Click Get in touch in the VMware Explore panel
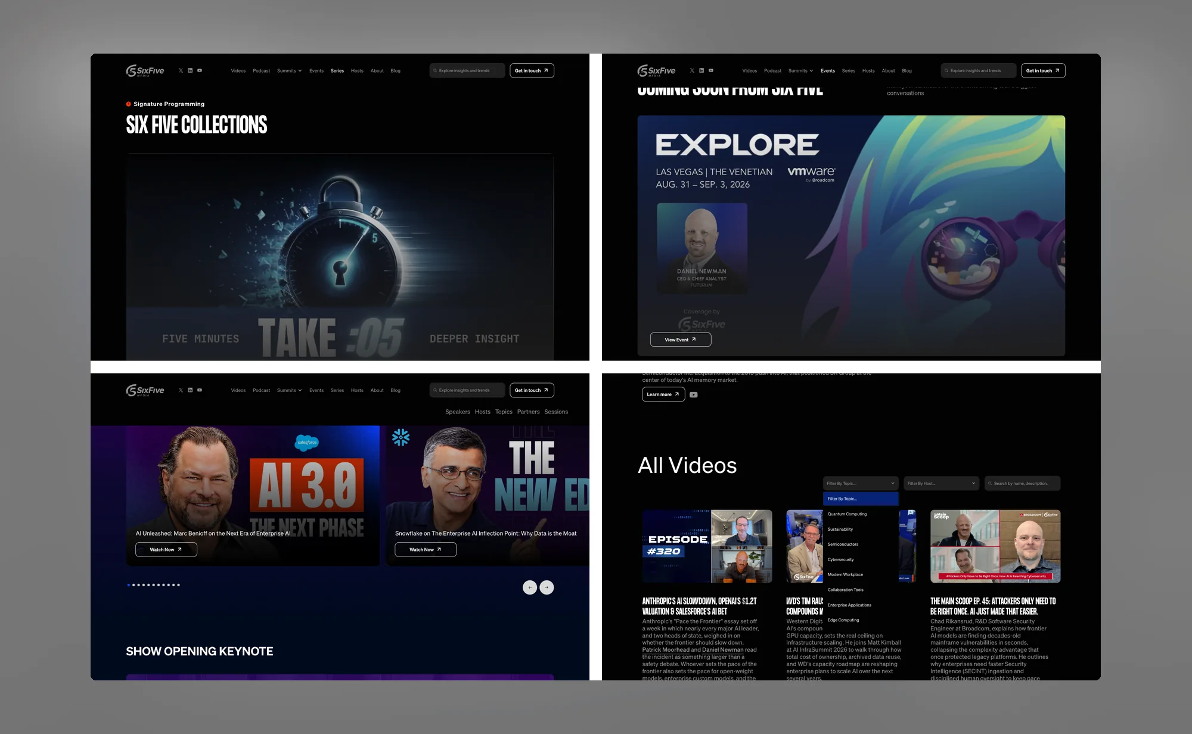The image size is (1192, 734). pos(1043,70)
